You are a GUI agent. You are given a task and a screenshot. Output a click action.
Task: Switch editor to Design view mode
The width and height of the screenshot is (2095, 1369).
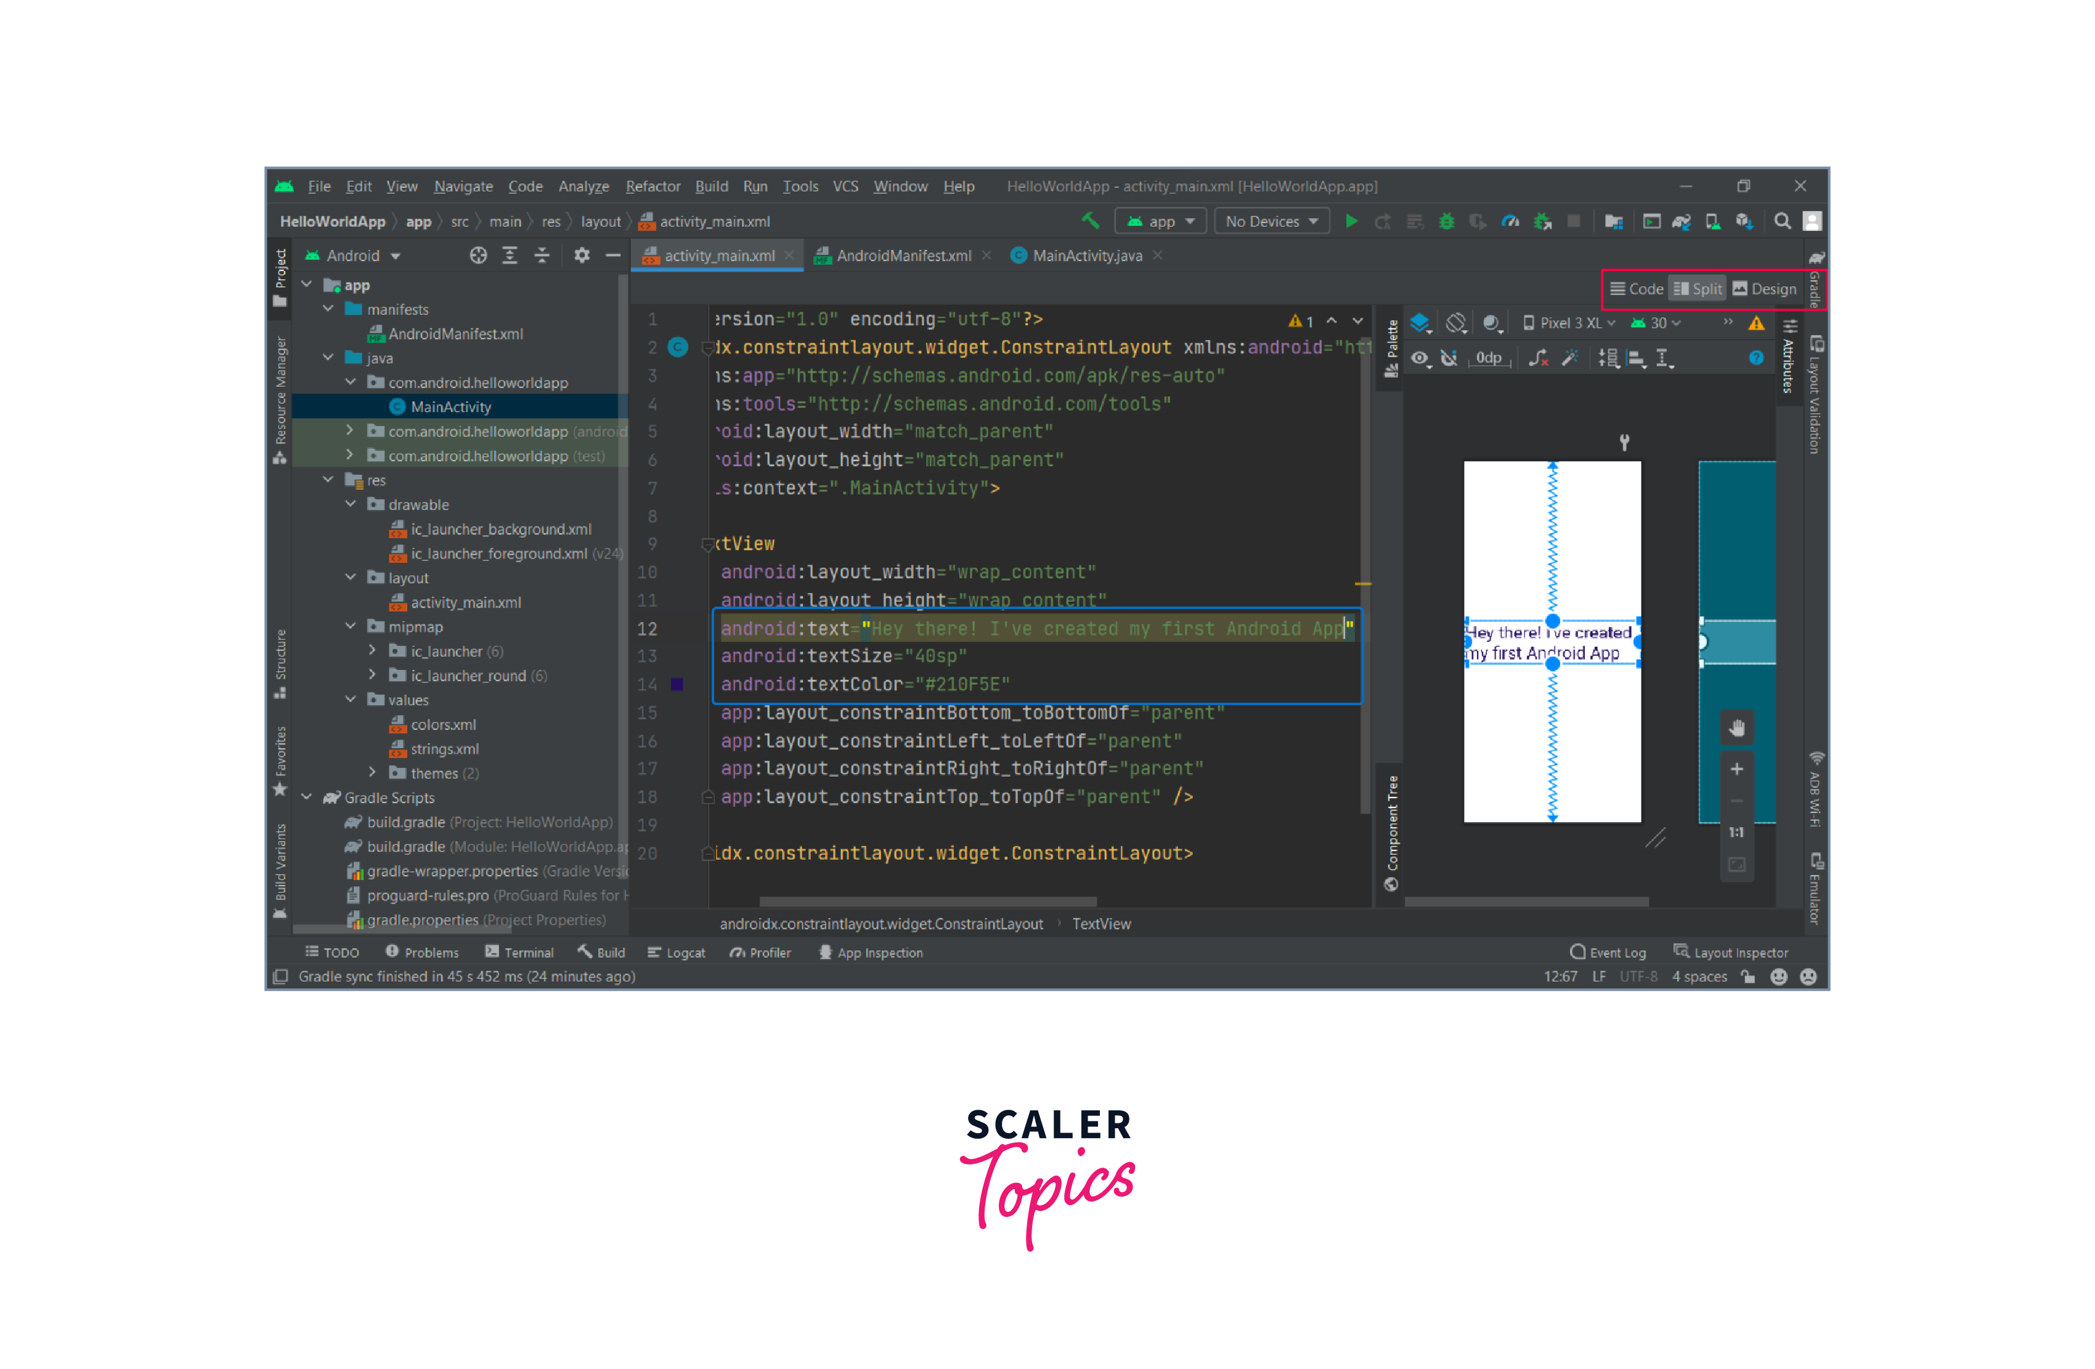1765,289
